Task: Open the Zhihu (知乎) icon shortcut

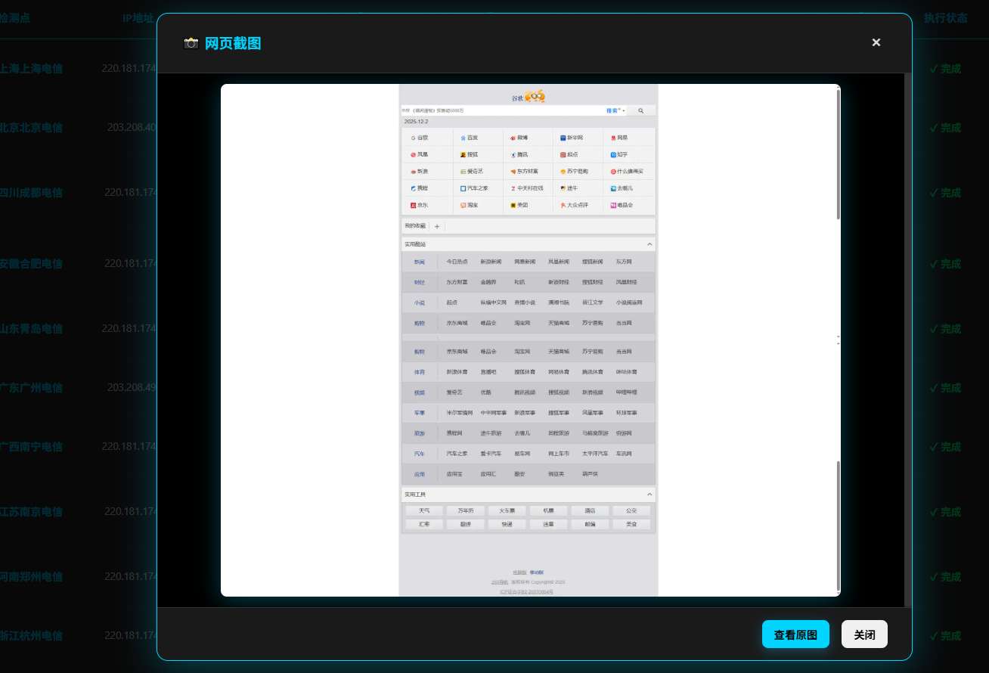Action: (613, 154)
